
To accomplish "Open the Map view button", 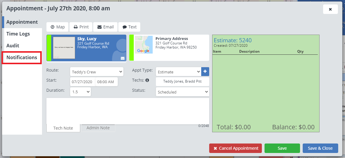I will 57,27.
